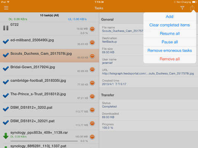Viewport: 198px width, 148px height.
Task: Tap progress bar of synology_ppc853x_409+_1139.rar
Action: 44,141
